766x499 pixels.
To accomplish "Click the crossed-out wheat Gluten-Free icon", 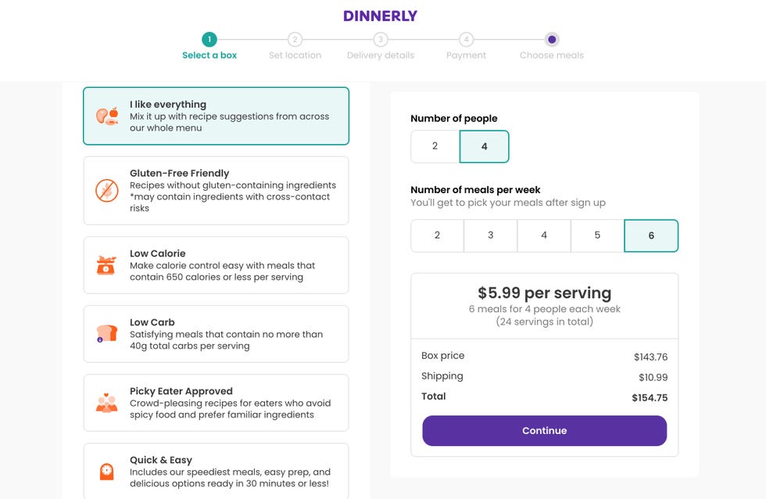I will pyautogui.click(x=107, y=191).
